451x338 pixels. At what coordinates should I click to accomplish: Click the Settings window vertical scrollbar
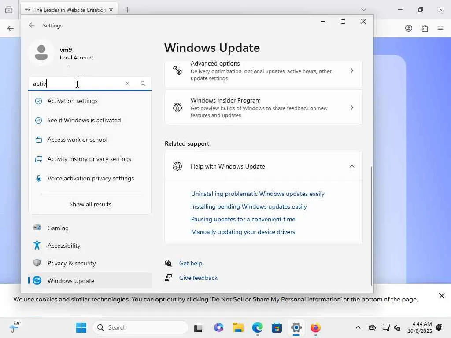pos(372,226)
